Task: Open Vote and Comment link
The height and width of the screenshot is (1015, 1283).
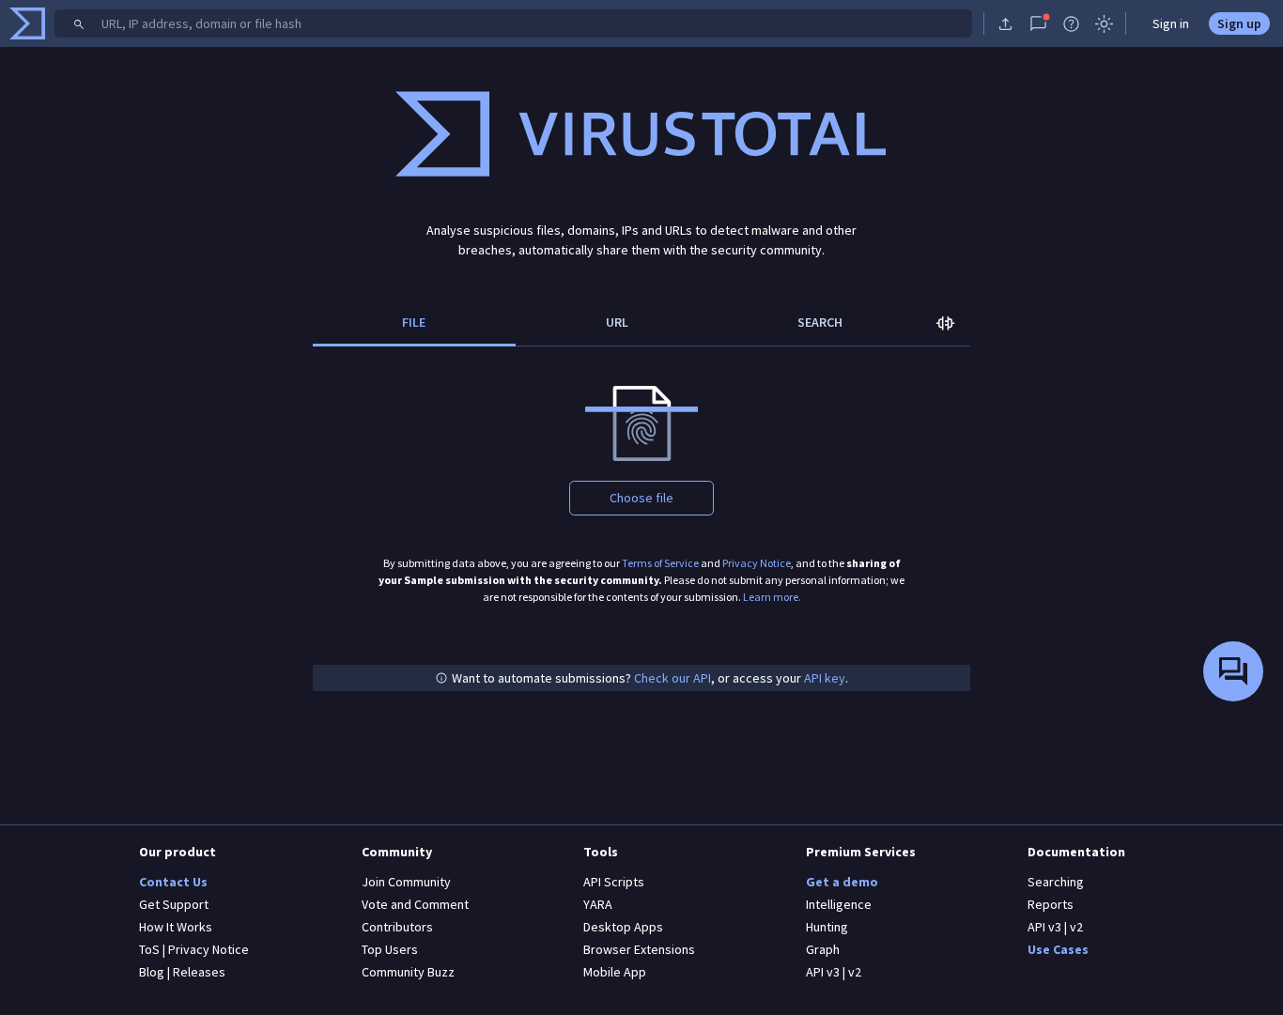Action: click(x=415, y=904)
